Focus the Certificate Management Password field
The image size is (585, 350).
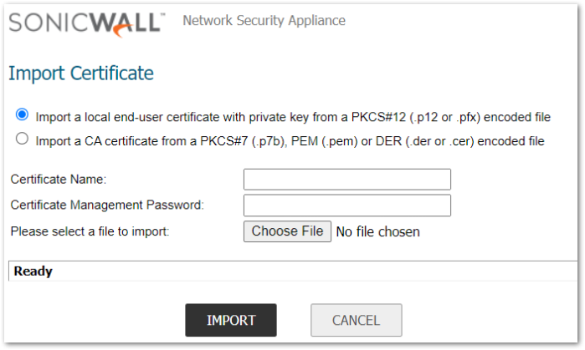(346, 205)
